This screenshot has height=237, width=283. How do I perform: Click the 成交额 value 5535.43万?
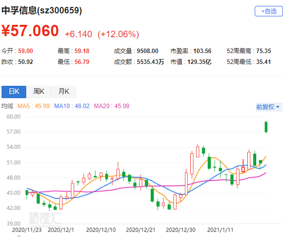pyautogui.click(x=150, y=62)
